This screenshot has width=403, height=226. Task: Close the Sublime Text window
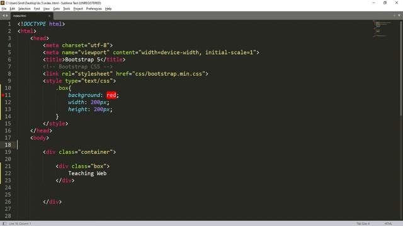click(397, 3)
